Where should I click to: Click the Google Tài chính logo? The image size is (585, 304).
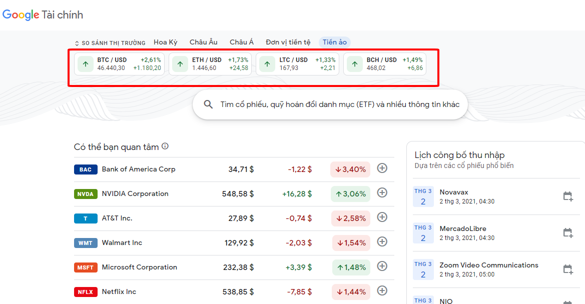point(43,15)
